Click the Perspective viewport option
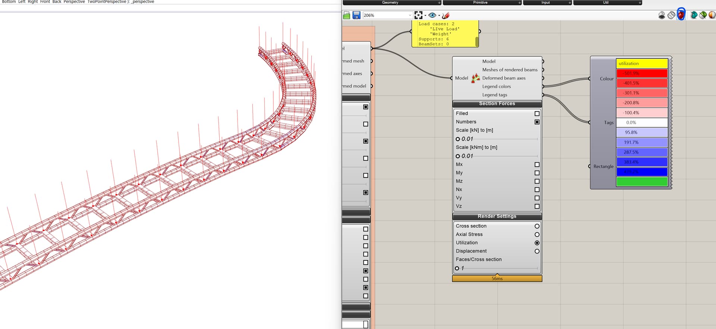 (x=74, y=2)
